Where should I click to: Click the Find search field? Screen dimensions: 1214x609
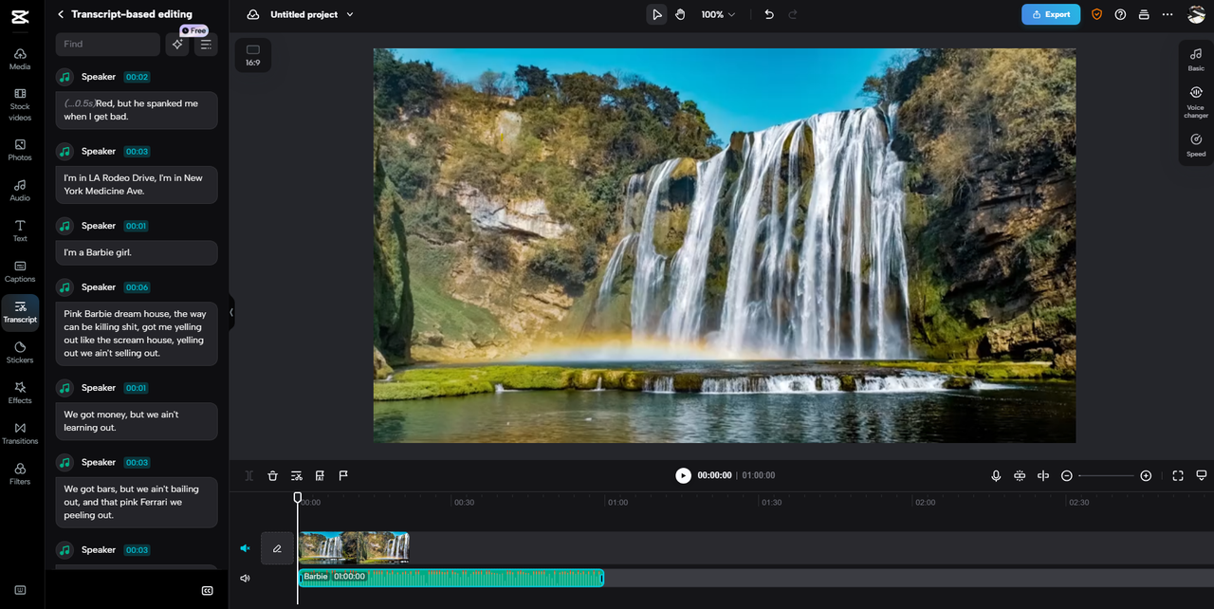coord(107,45)
